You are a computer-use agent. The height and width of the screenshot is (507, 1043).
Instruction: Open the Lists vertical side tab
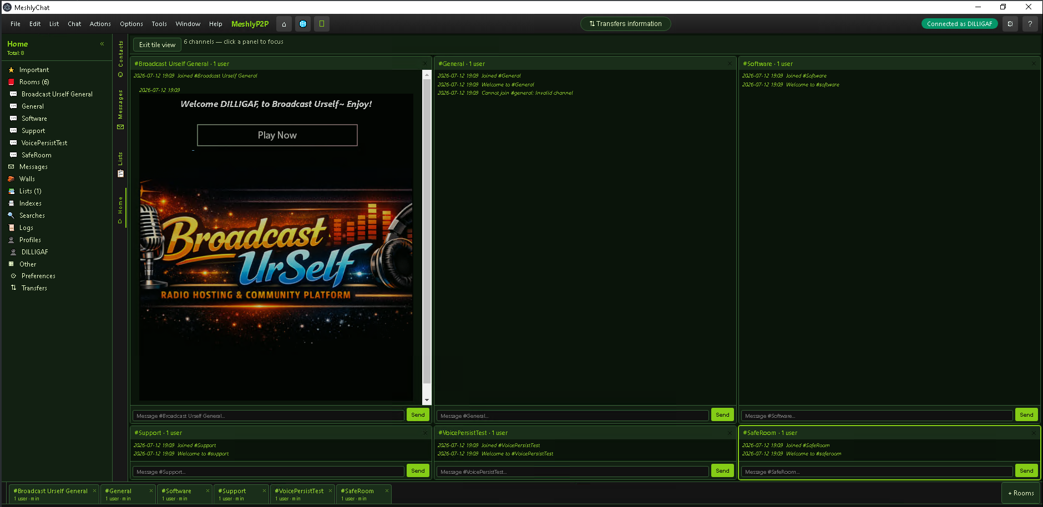click(120, 165)
